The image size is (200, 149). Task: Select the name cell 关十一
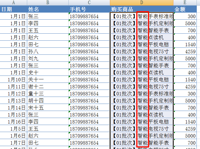[48, 79]
